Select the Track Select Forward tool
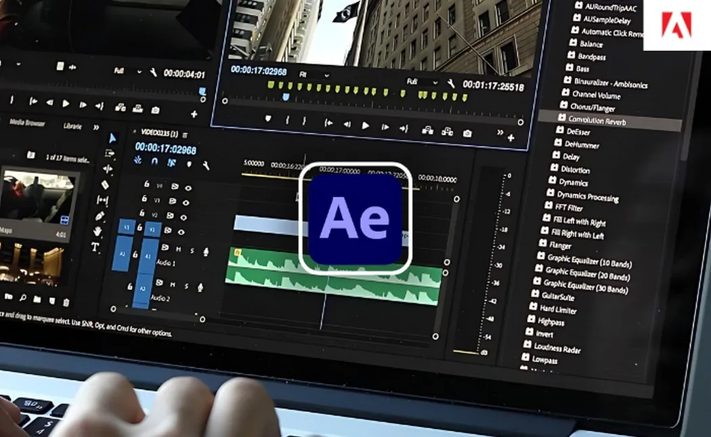Screen dimensions: 711x437 (x=110, y=153)
